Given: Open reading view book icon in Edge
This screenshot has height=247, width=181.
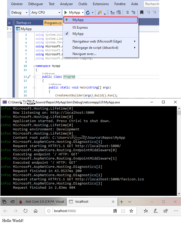Looking at the screenshot, I should tap(123, 211).
